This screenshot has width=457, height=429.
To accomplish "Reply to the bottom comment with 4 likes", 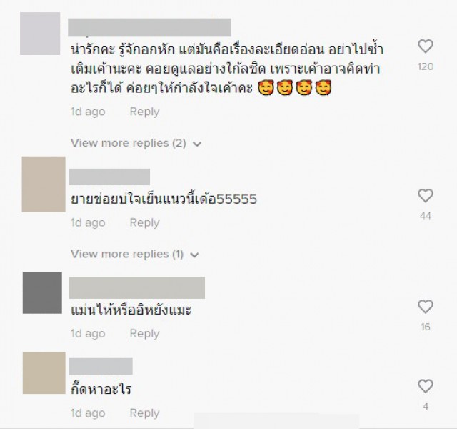I will click(x=144, y=413).
